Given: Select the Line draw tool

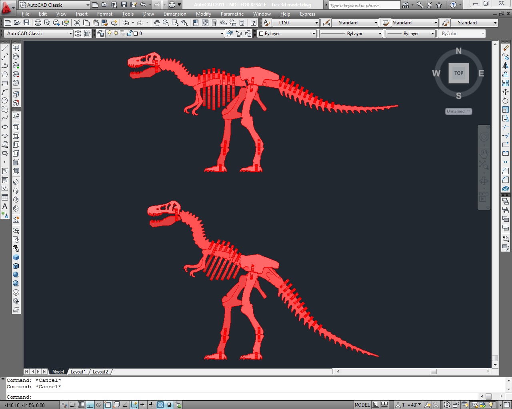Looking at the screenshot, I should pos(5,48).
